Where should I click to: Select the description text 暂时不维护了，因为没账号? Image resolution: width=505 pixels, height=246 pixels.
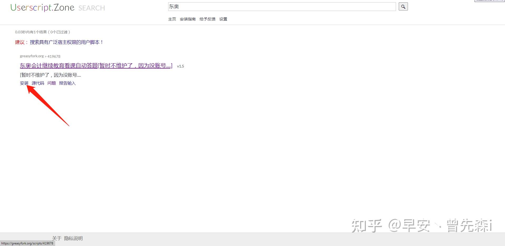click(x=50, y=75)
